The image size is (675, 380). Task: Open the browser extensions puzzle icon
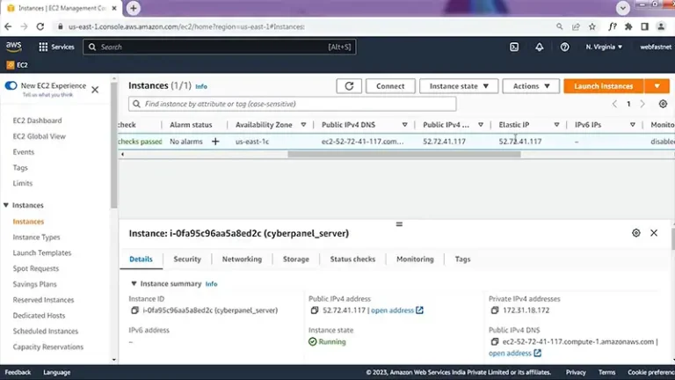[628, 26]
